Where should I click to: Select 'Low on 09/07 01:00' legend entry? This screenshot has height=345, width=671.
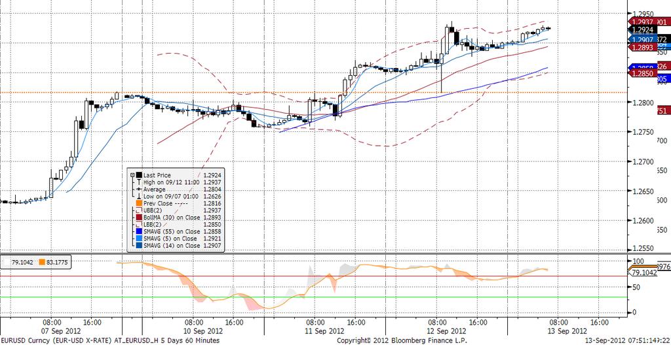click(171, 197)
